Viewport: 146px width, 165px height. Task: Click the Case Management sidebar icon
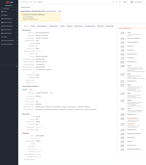point(2,30)
